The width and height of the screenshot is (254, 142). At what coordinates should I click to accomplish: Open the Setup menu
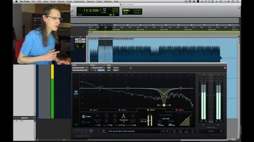coord(99,2)
